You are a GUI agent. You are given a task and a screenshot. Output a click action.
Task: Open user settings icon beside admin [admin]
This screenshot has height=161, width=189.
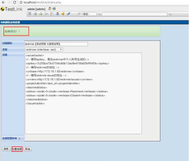tap(50, 9)
